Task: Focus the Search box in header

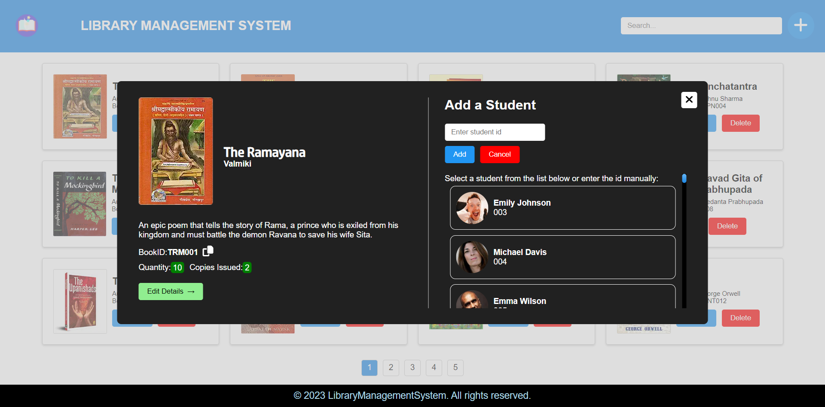Action: tap(701, 26)
